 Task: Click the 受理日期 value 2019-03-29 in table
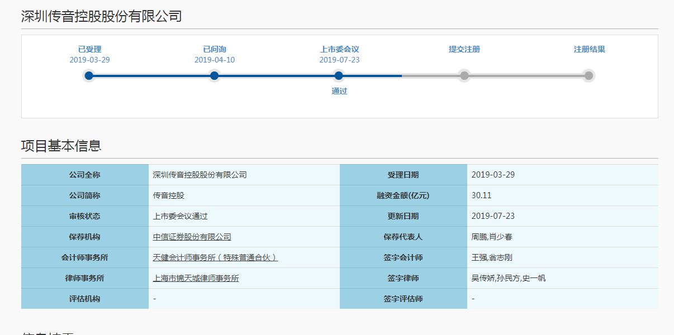(493, 175)
